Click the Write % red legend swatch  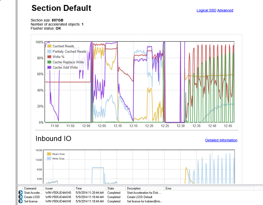point(49,57)
